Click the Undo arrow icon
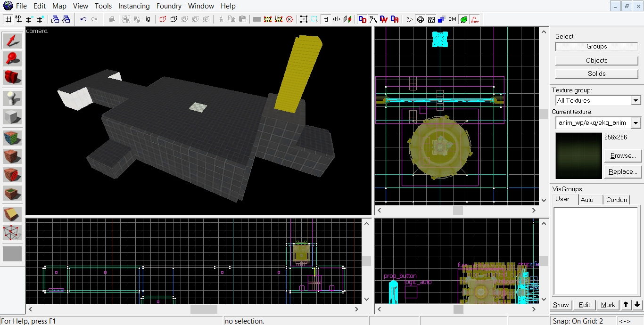This screenshot has width=644, height=325. pyautogui.click(x=83, y=19)
